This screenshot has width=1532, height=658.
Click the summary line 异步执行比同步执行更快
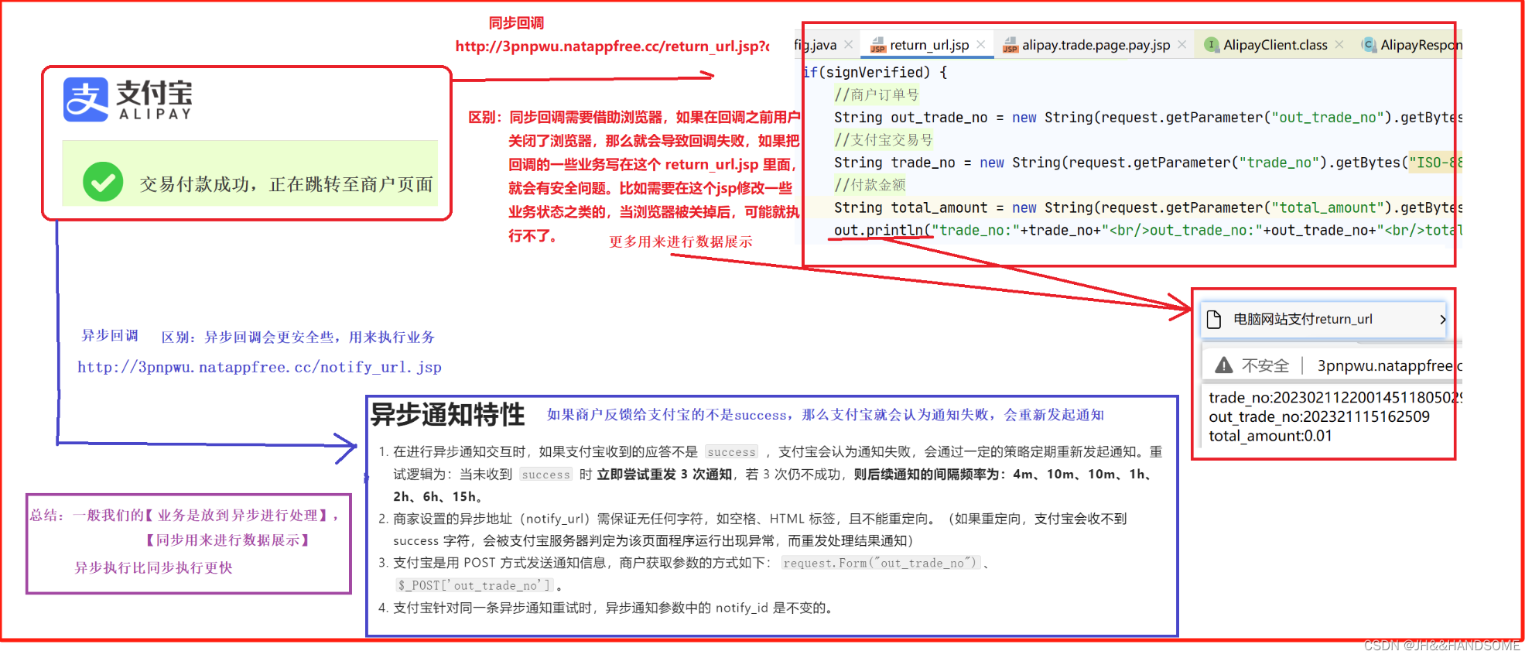153,567
